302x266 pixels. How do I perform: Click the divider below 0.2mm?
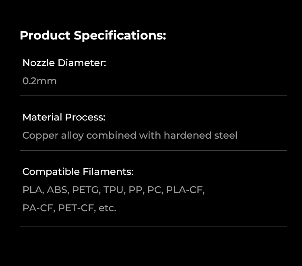tap(153, 95)
